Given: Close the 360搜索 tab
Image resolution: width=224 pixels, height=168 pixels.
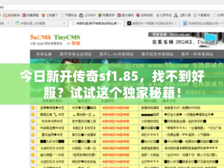Looking at the screenshot, I should pos(64,23).
